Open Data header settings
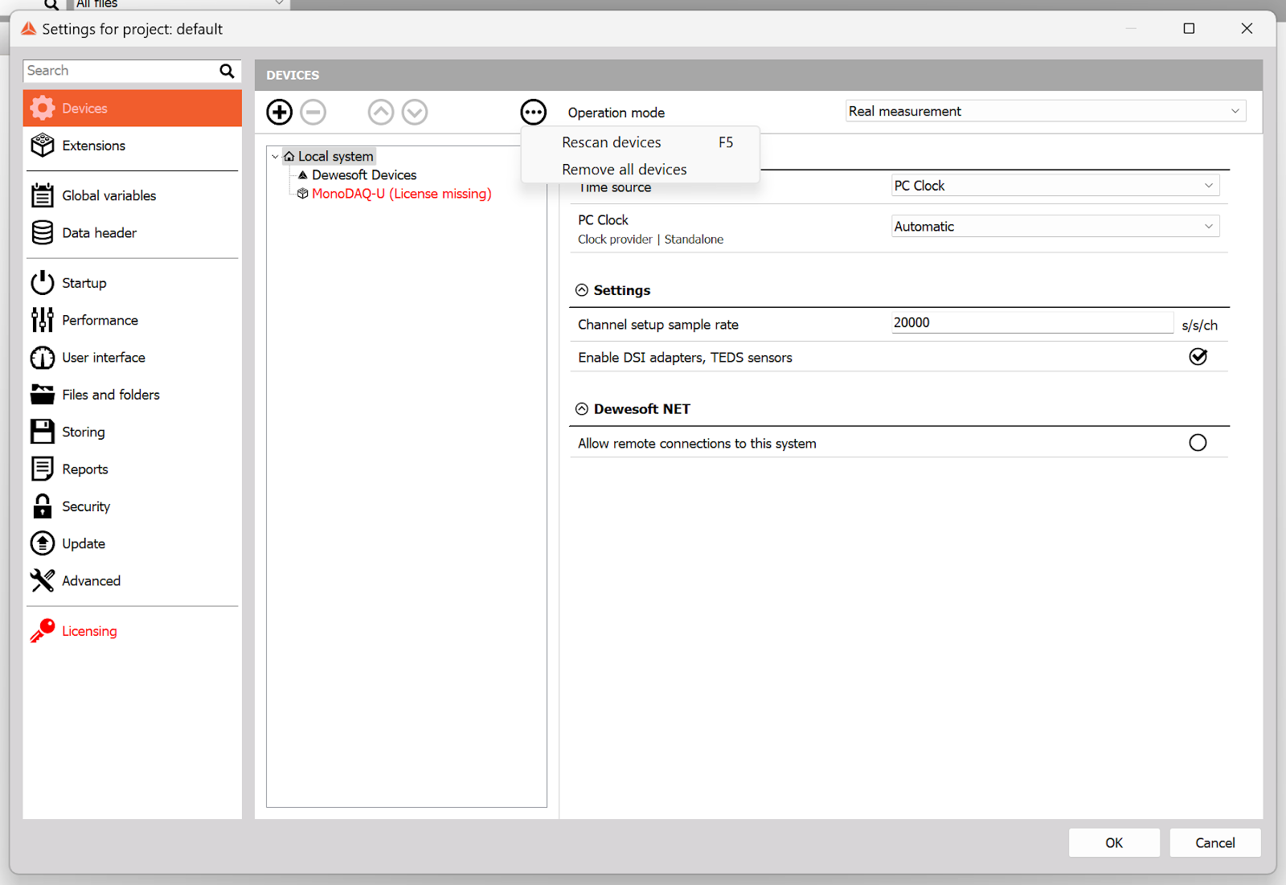1286x885 pixels. (133, 233)
